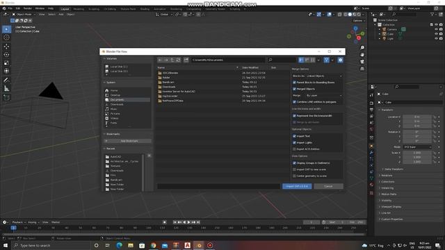The width and height of the screenshot is (445, 250).
Task: Click Cancel in file view dialog
Action: (x=328, y=186)
